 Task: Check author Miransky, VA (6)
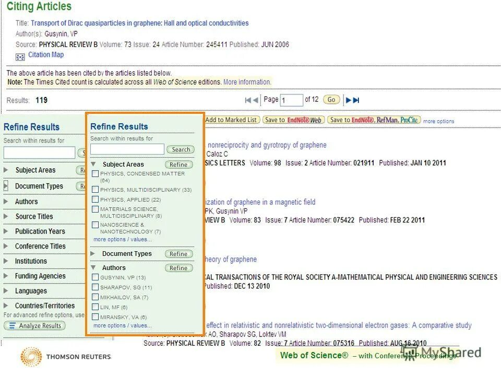(x=95, y=317)
